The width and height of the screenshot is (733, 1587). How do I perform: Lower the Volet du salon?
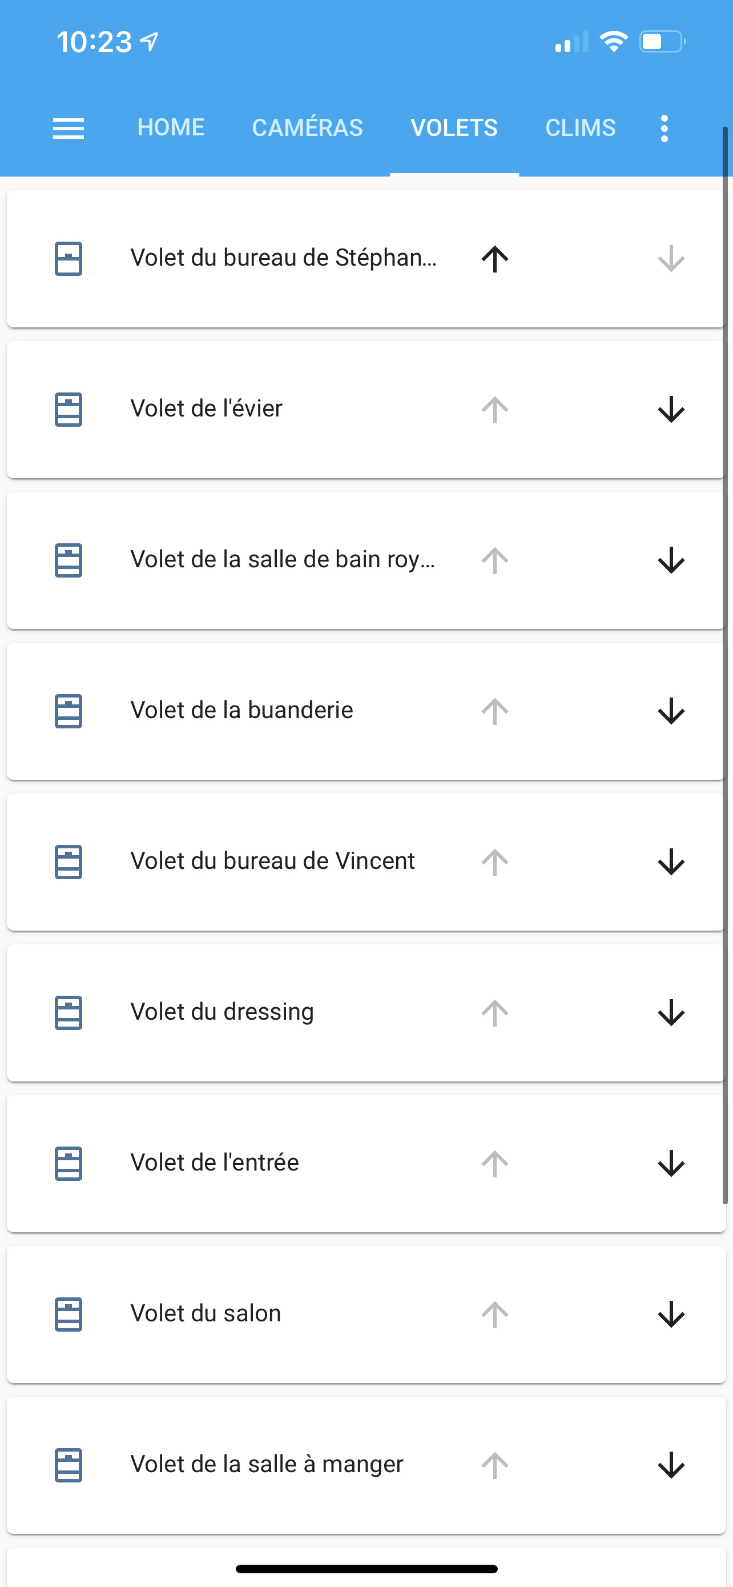click(671, 1315)
